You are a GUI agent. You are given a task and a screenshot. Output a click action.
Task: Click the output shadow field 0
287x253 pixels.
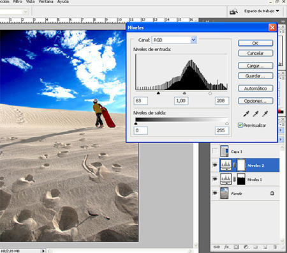click(x=141, y=130)
